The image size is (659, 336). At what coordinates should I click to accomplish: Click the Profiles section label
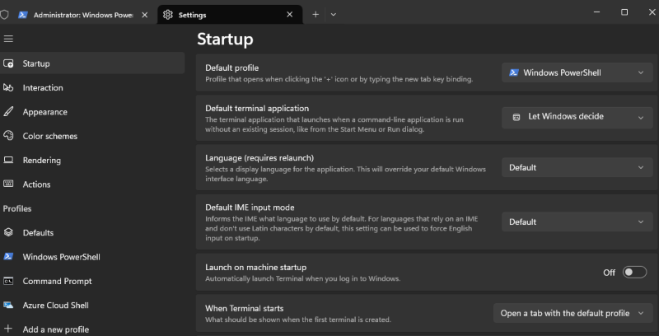tap(17, 208)
